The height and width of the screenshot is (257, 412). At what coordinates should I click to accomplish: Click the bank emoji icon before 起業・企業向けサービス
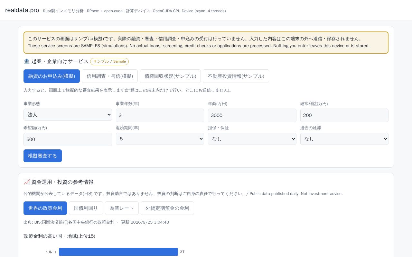click(x=27, y=61)
